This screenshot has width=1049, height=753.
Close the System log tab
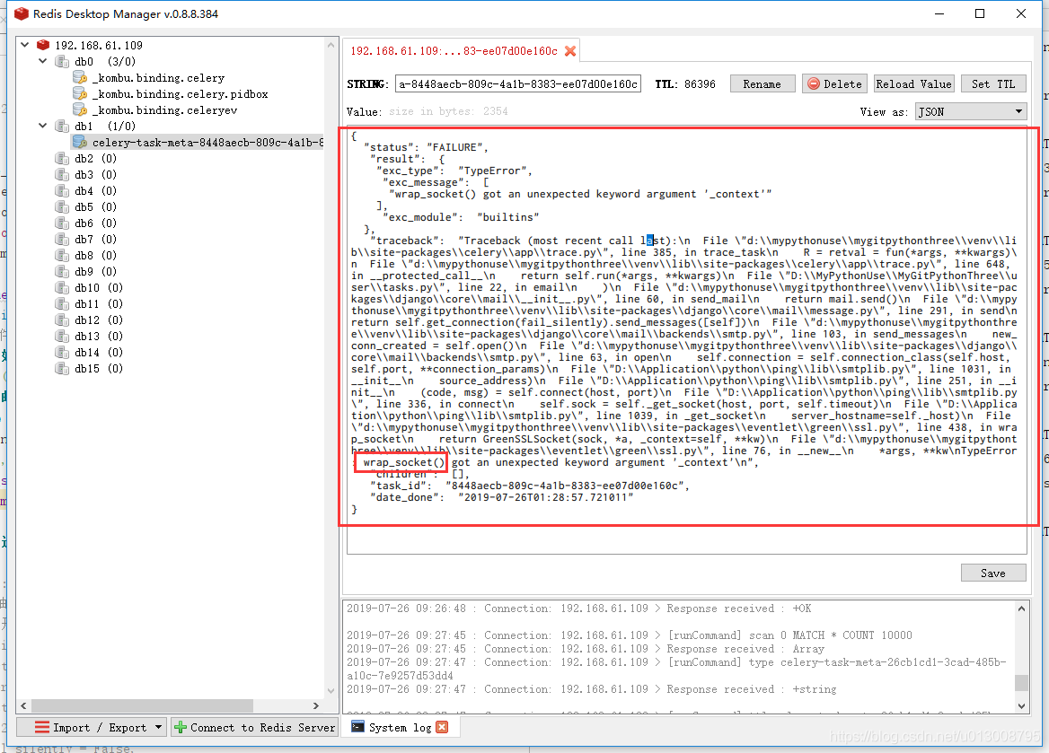442,727
